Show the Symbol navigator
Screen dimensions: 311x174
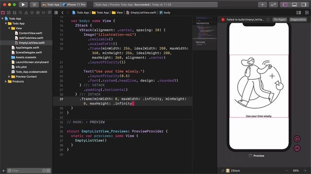coord(15,13)
